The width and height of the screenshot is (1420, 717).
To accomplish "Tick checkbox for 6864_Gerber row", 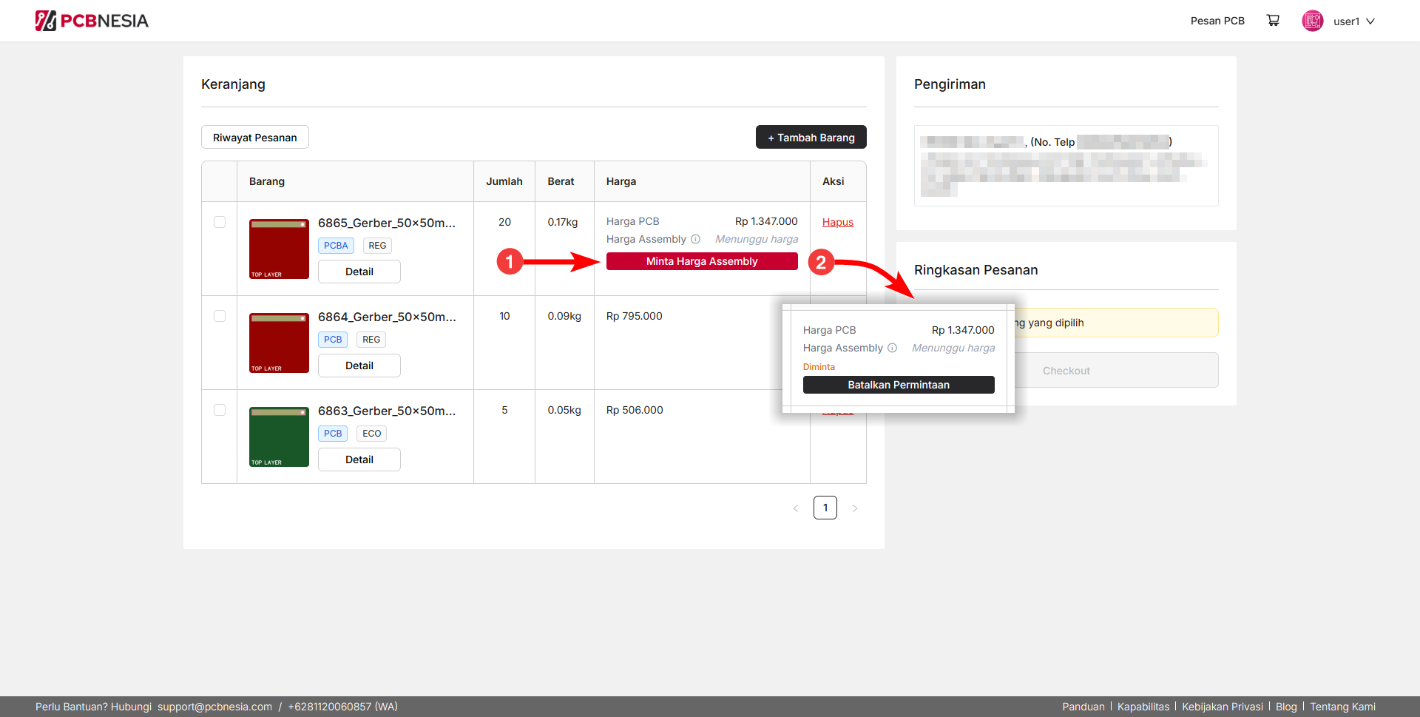I will 220,316.
